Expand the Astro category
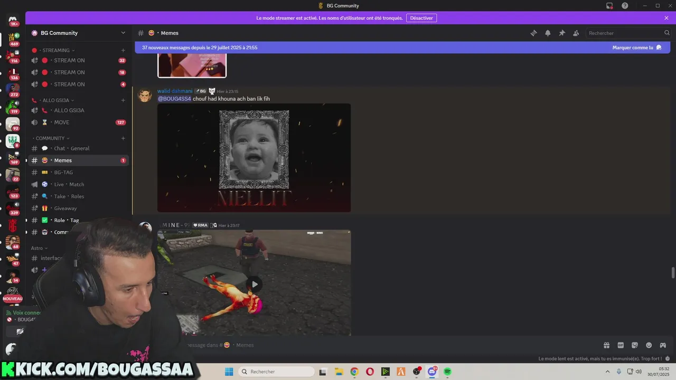 tap(39, 248)
